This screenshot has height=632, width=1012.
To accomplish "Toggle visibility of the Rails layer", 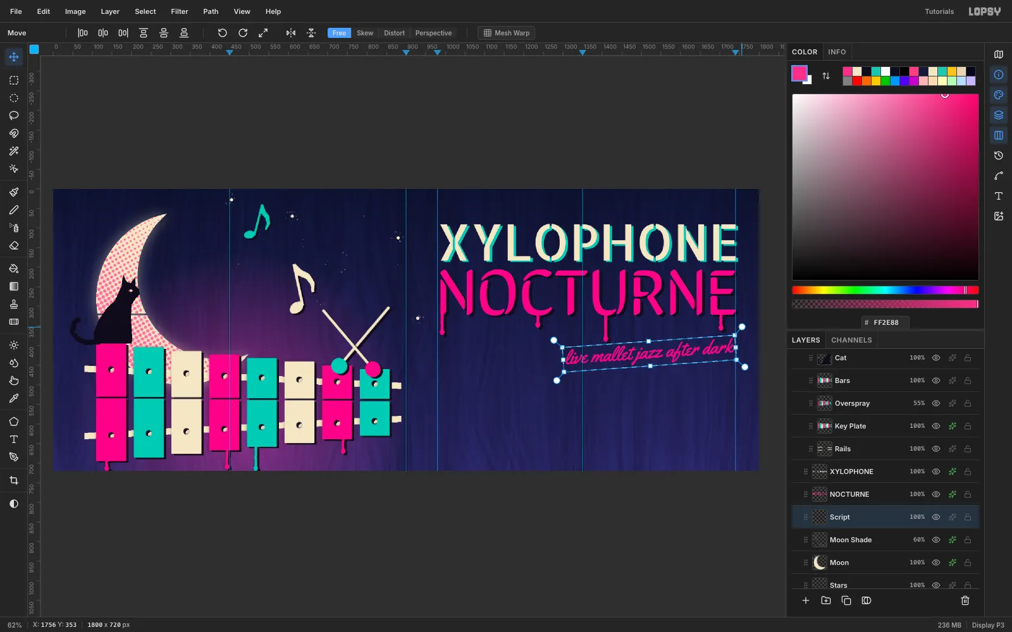I will click(x=936, y=449).
